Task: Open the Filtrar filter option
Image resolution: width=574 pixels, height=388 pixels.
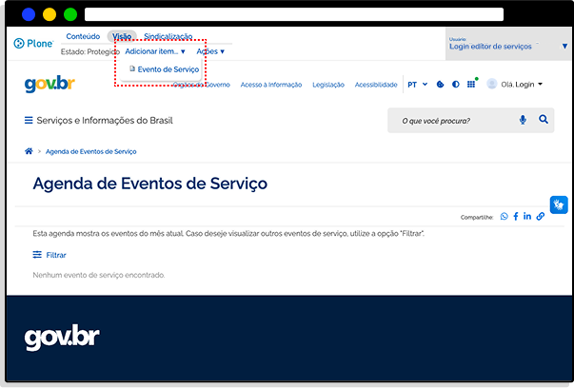Action: pyautogui.click(x=49, y=255)
